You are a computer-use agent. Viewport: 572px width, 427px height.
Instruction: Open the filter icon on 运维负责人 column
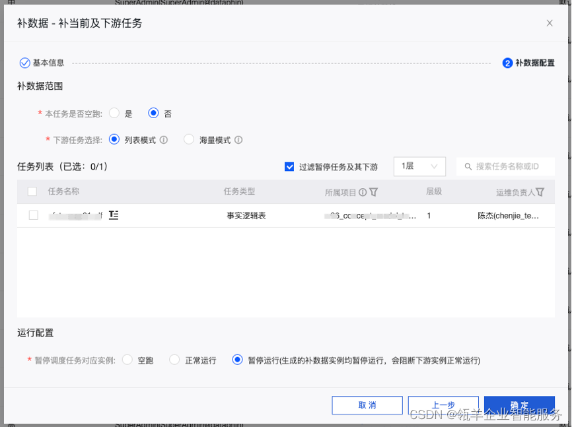tap(540, 192)
